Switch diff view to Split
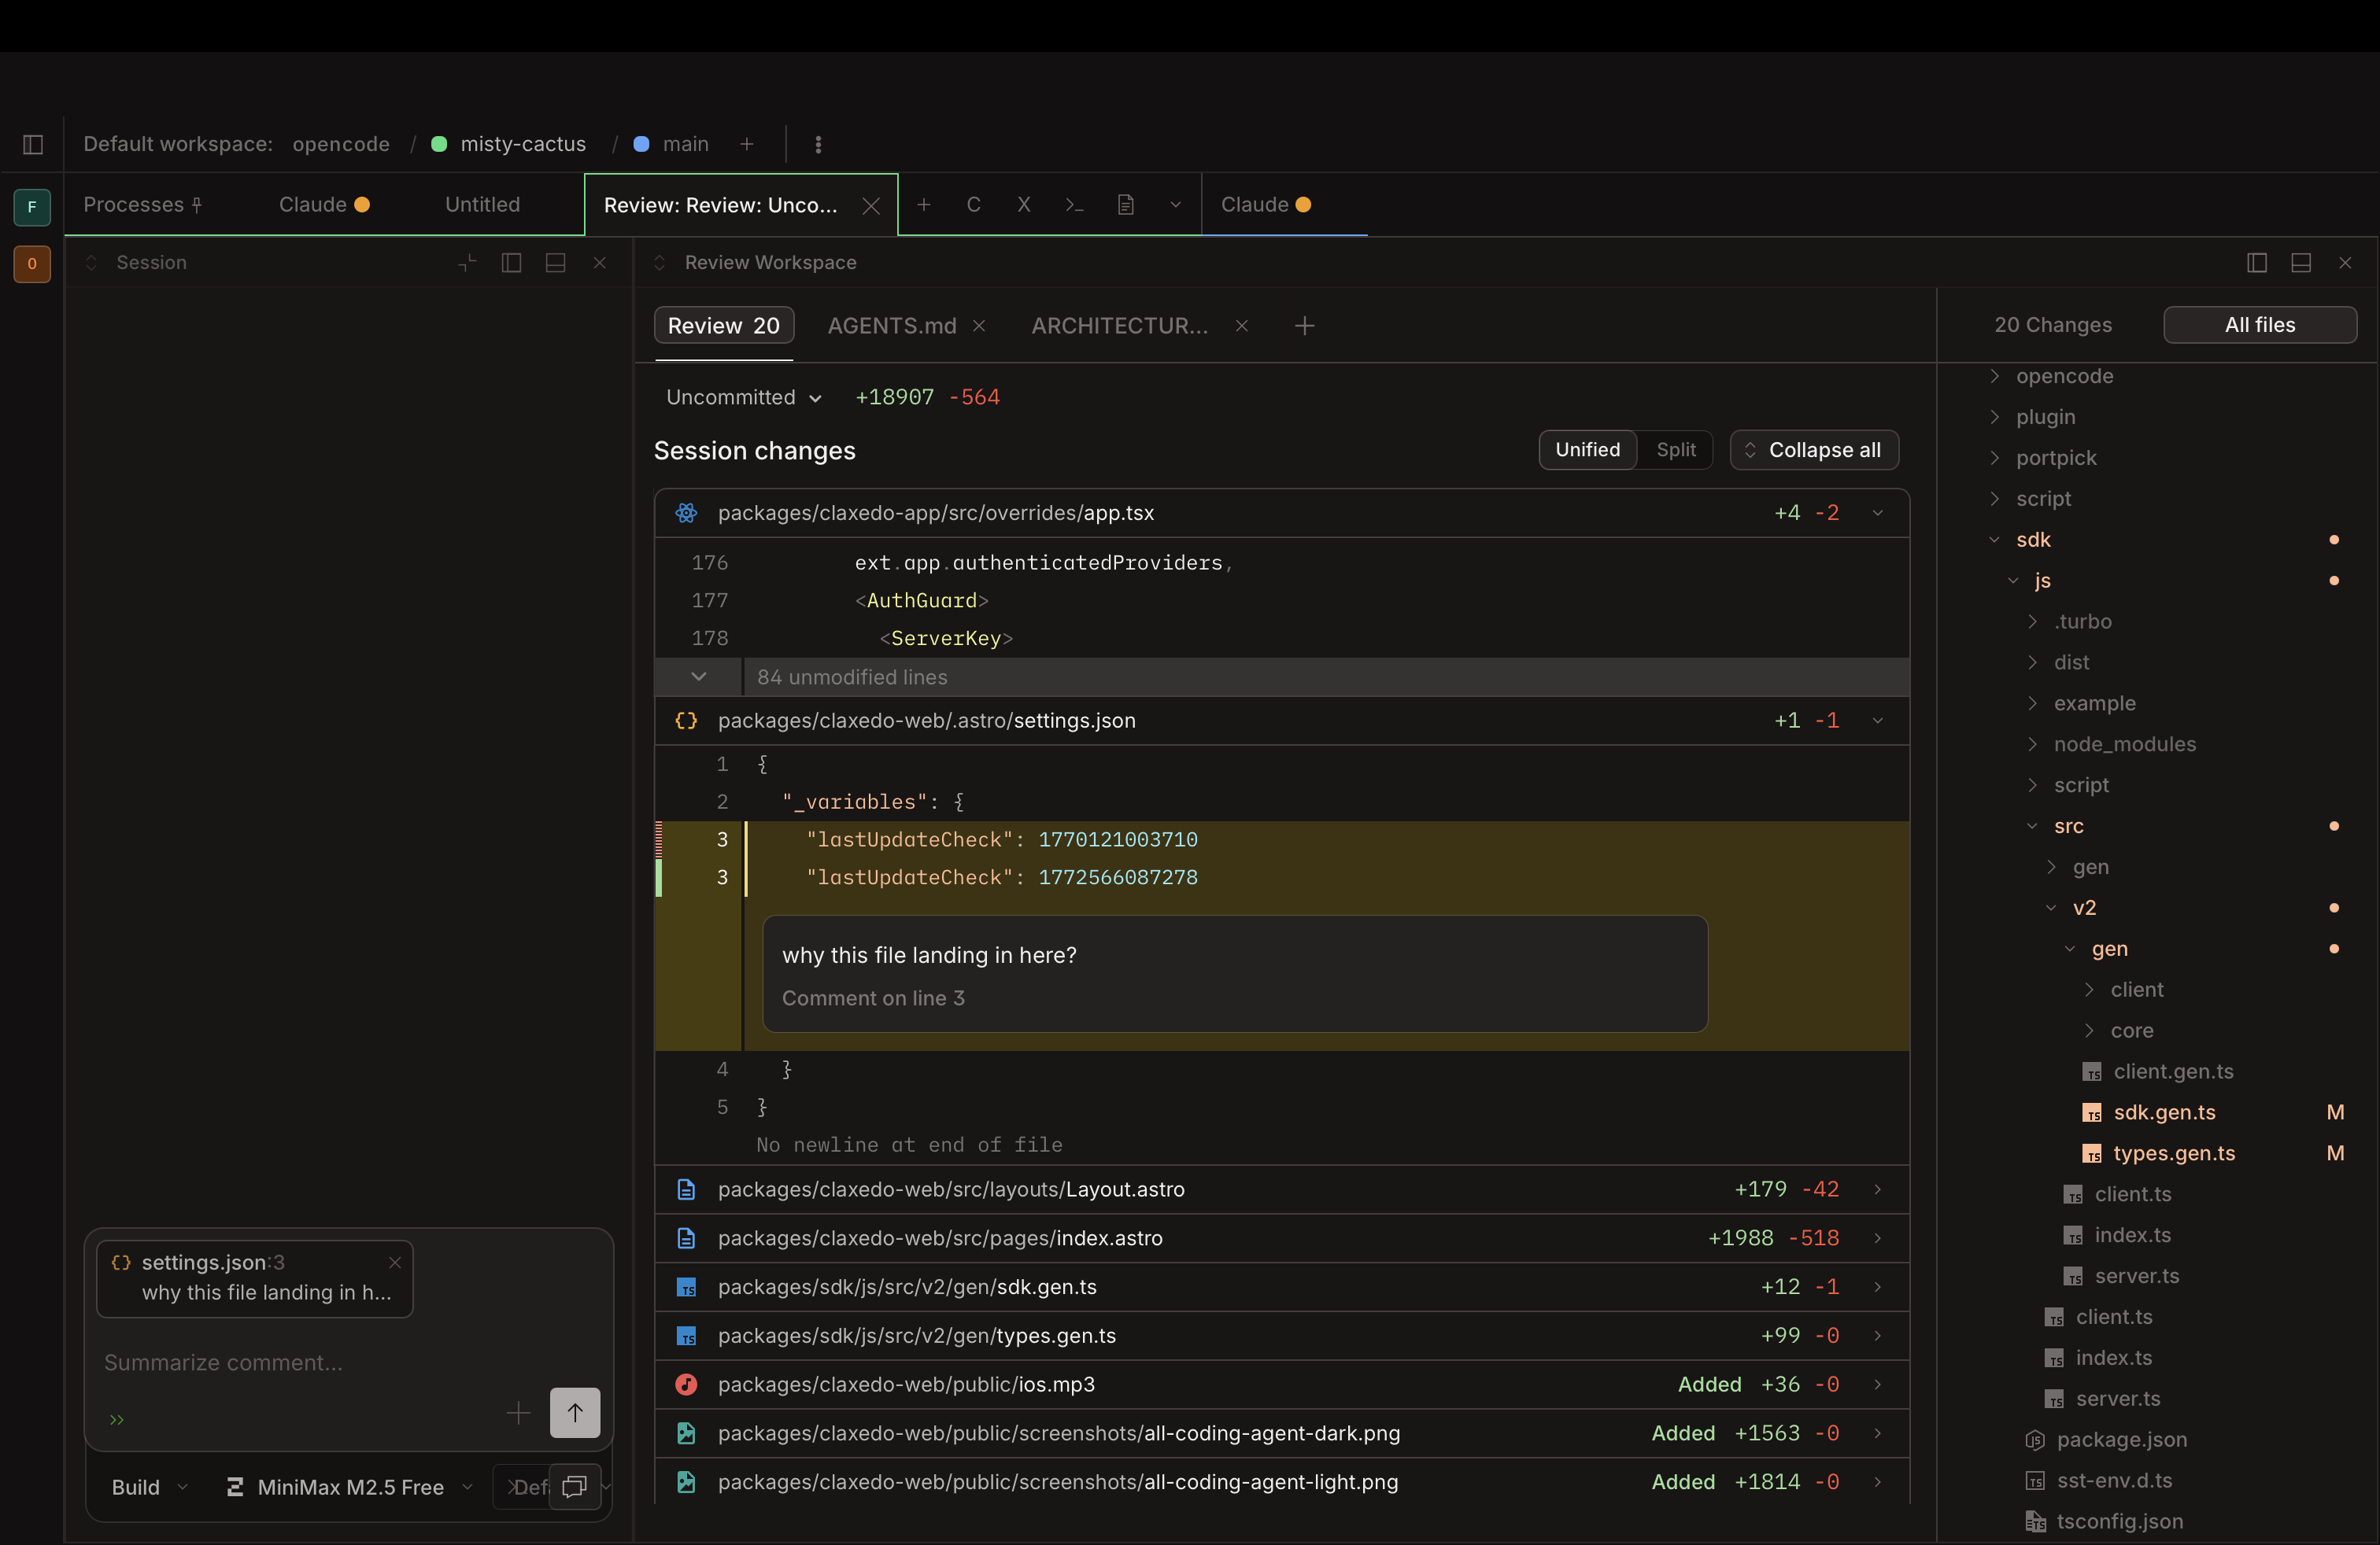The height and width of the screenshot is (1545, 2380). click(1675, 450)
